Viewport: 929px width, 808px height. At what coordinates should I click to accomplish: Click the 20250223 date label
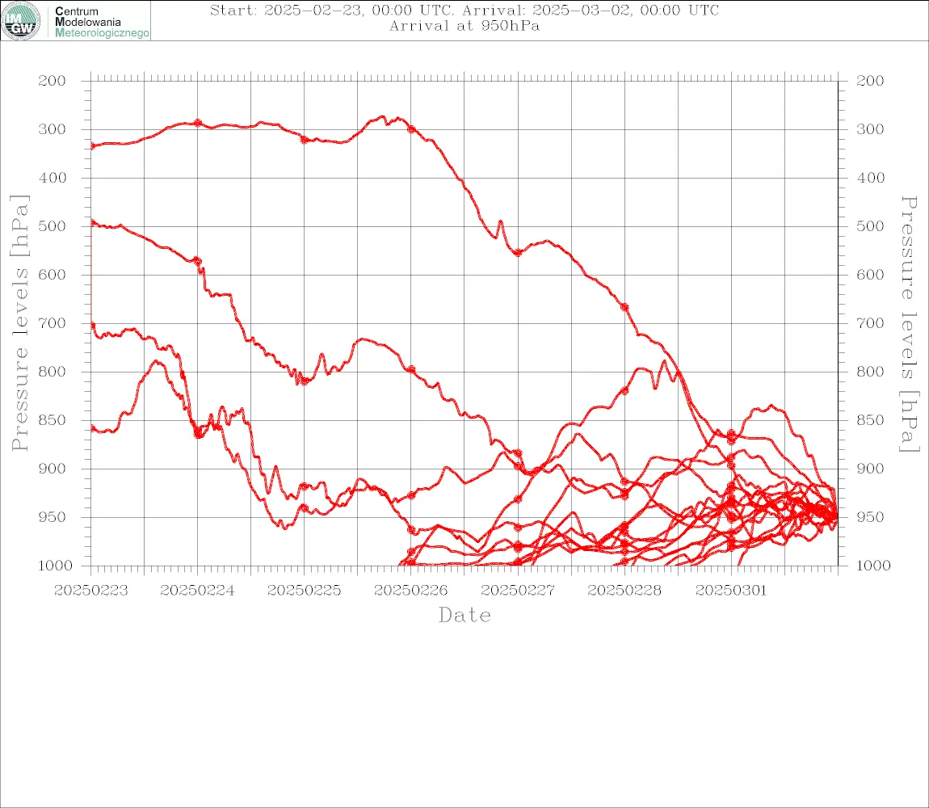click(90, 591)
